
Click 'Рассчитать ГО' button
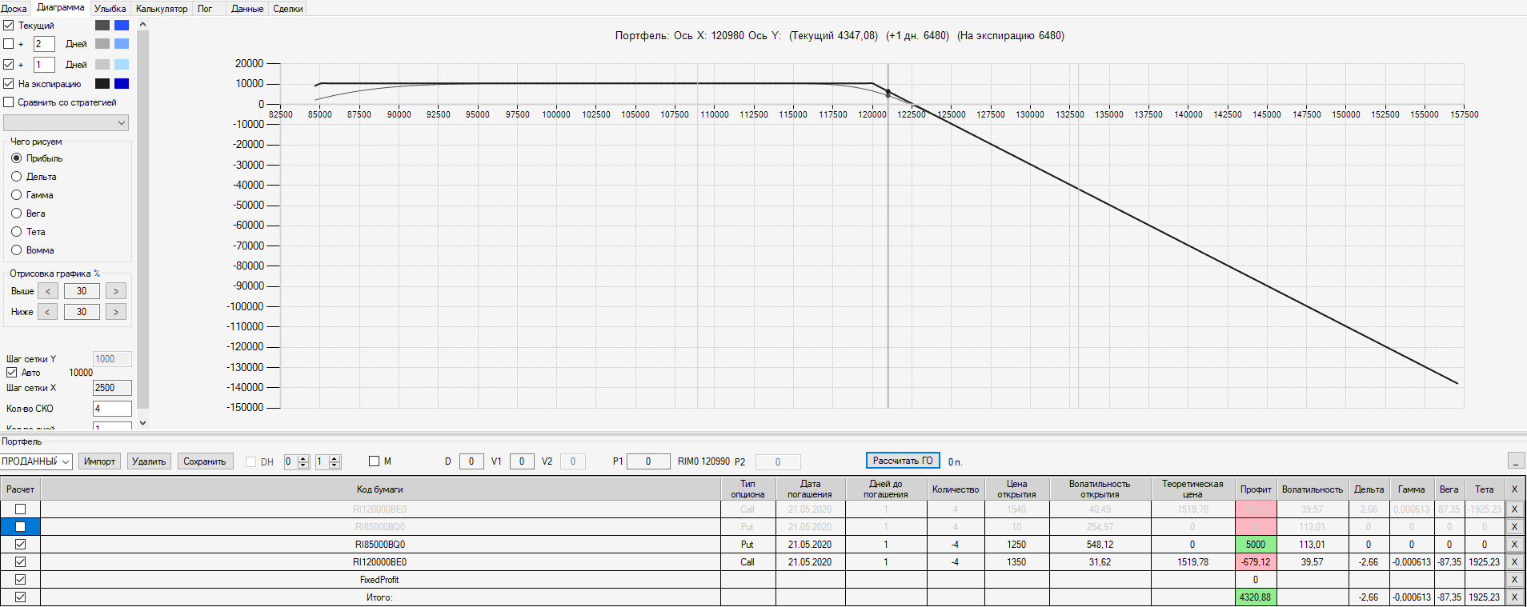(x=903, y=461)
